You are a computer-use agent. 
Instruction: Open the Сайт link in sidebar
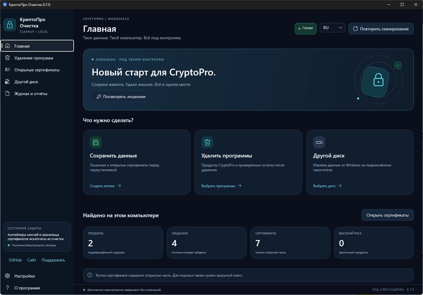(x=32, y=260)
